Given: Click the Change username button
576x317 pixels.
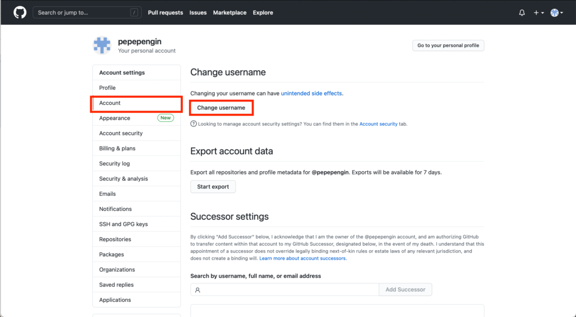Looking at the screenshot, I should tap(221, 108).
